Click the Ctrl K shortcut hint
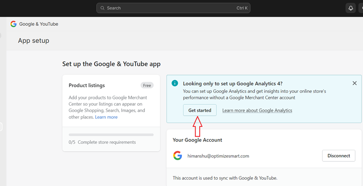363x186 pixels. (x=242, y=8)
